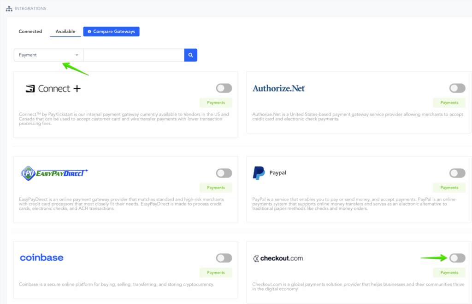The height and width of the screenshot is (304, 472).
Task: Click into the integration search text field
Action: click(x=134, y=55)
